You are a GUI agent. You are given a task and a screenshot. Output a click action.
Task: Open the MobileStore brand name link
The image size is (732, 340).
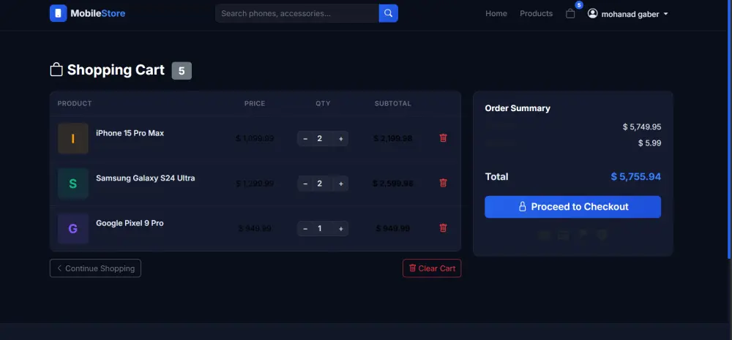98,13
